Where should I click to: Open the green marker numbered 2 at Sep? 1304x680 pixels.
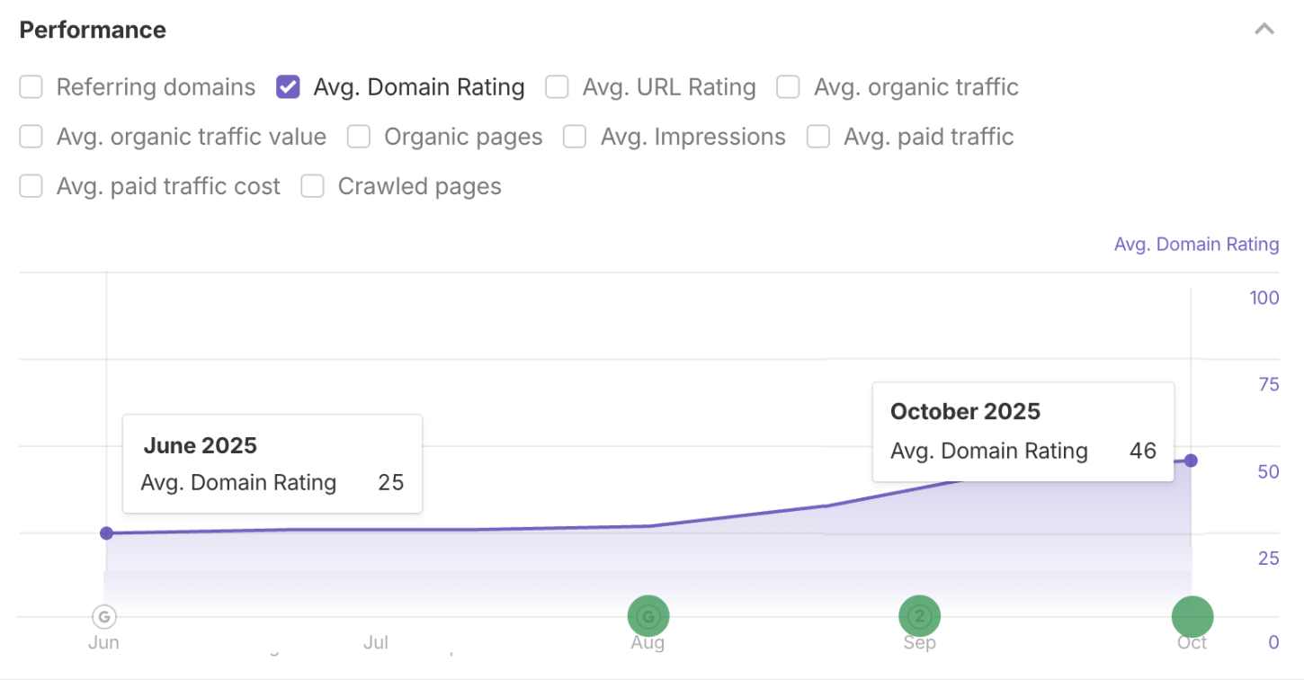coord(920,617)
